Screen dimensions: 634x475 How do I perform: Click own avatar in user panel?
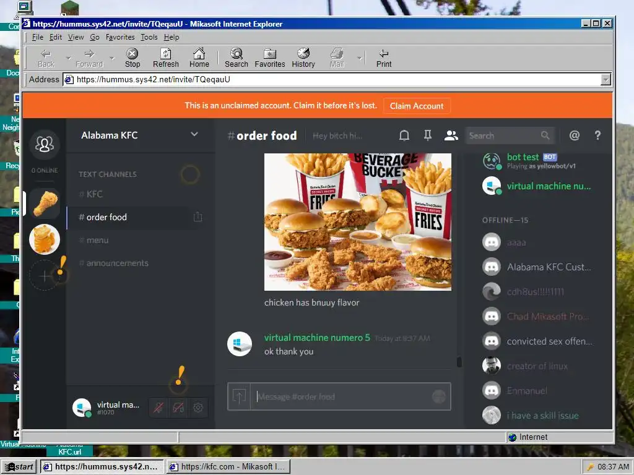82,408
